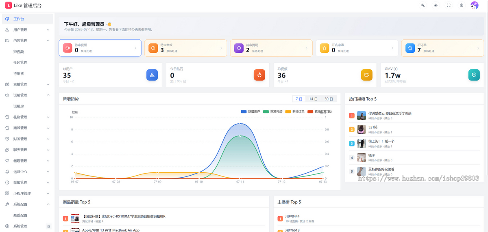Screen dimensions: 488x232
Task: Click the blue 总用户 person icon
Action: tap(152, 75)
